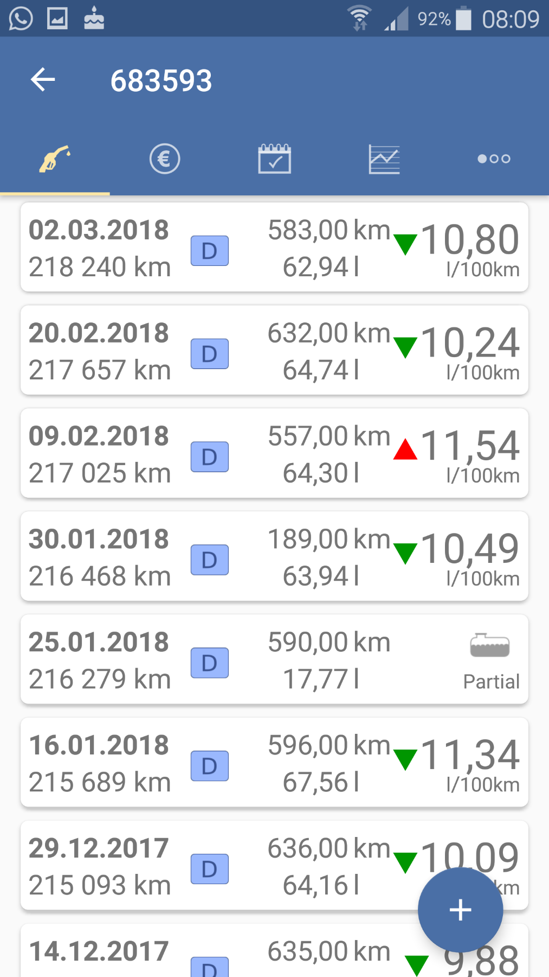Tap the 10,24 l/100km consumption value

470,344
